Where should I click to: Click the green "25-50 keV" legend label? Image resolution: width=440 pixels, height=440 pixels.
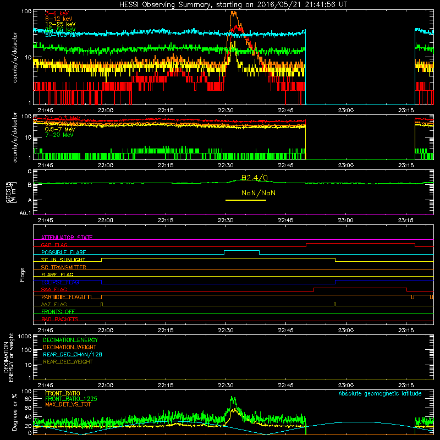61,30
